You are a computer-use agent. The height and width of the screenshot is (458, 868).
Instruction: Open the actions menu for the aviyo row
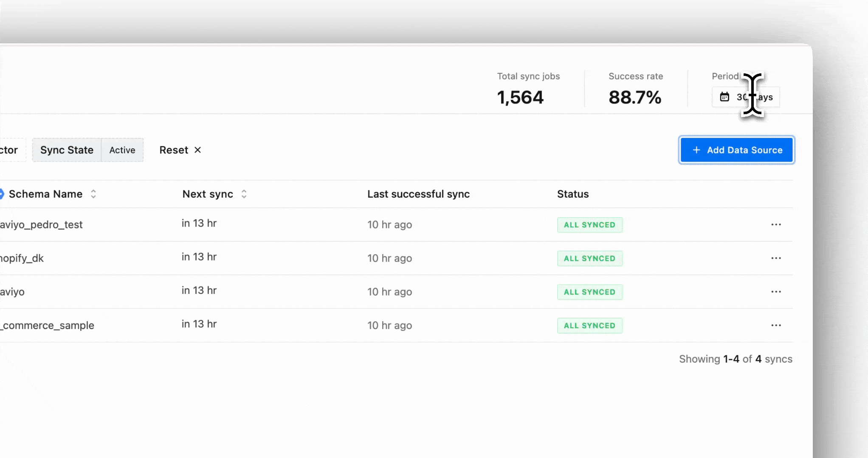pyautogui.click(x=776, y=291)
